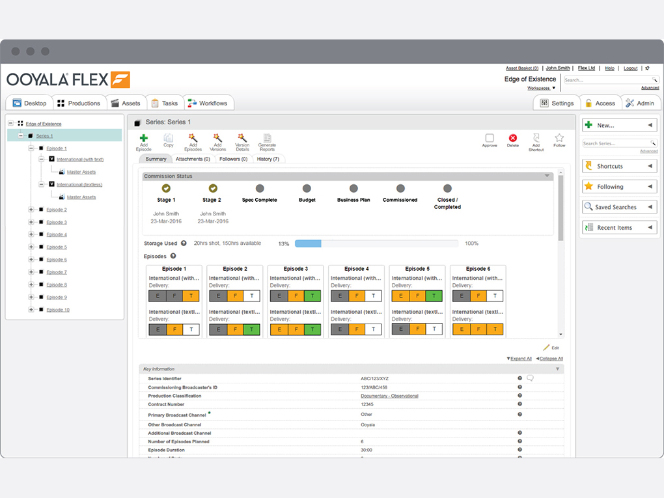
Task: Click the Stage 2 completed check icon
Action: coord(213,188)
